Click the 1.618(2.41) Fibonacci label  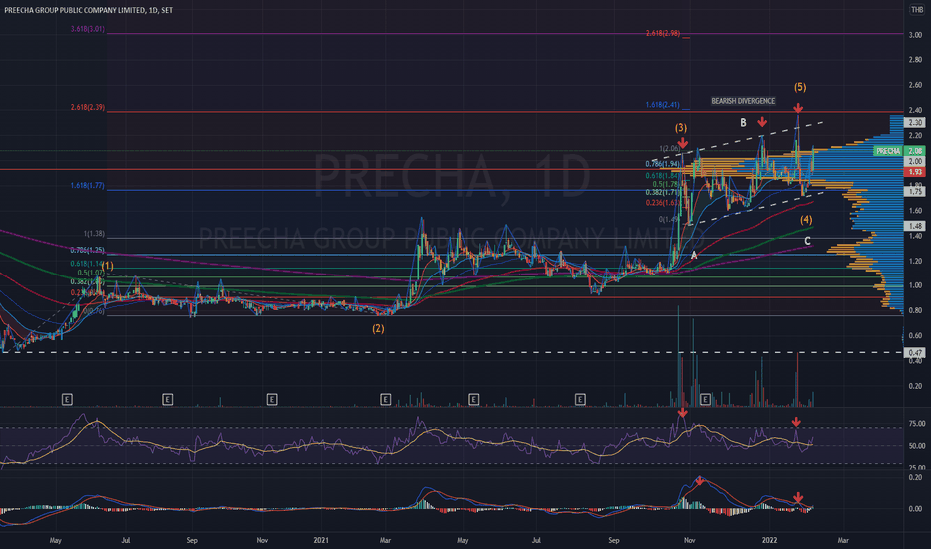point(663,105)
